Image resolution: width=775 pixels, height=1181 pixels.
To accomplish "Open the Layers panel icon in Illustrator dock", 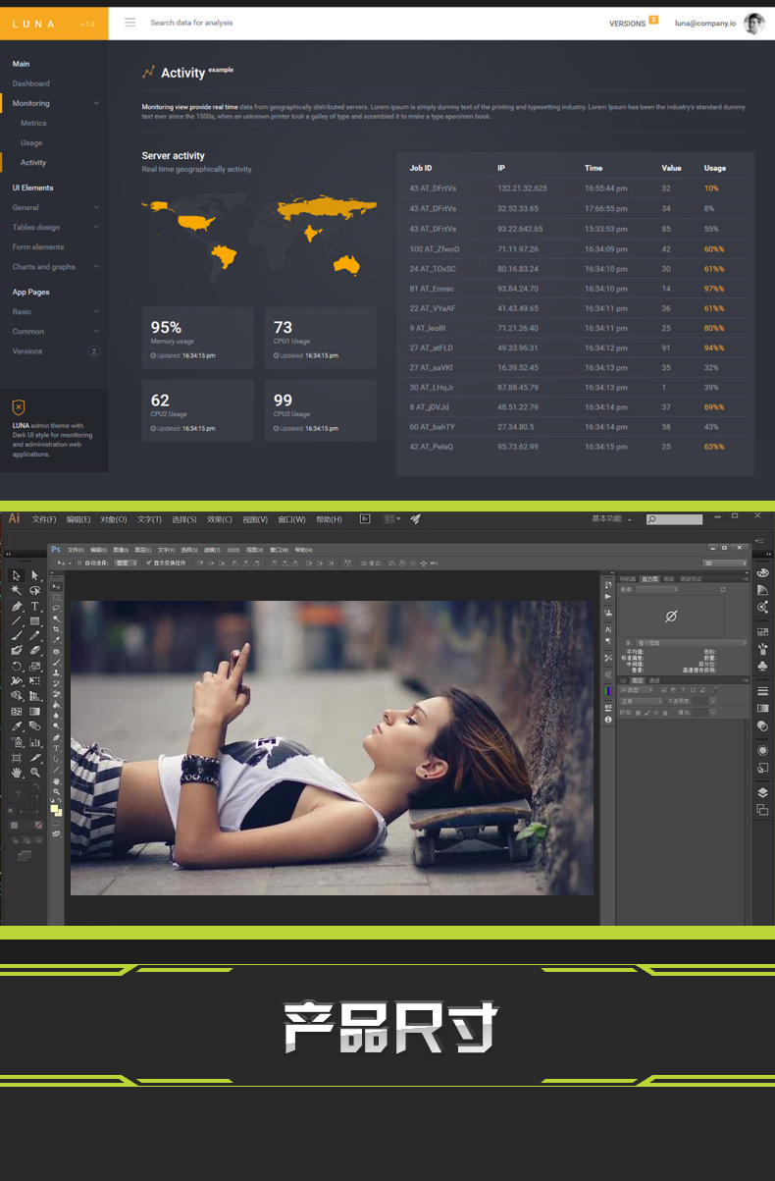I will (x=762, y=792).
